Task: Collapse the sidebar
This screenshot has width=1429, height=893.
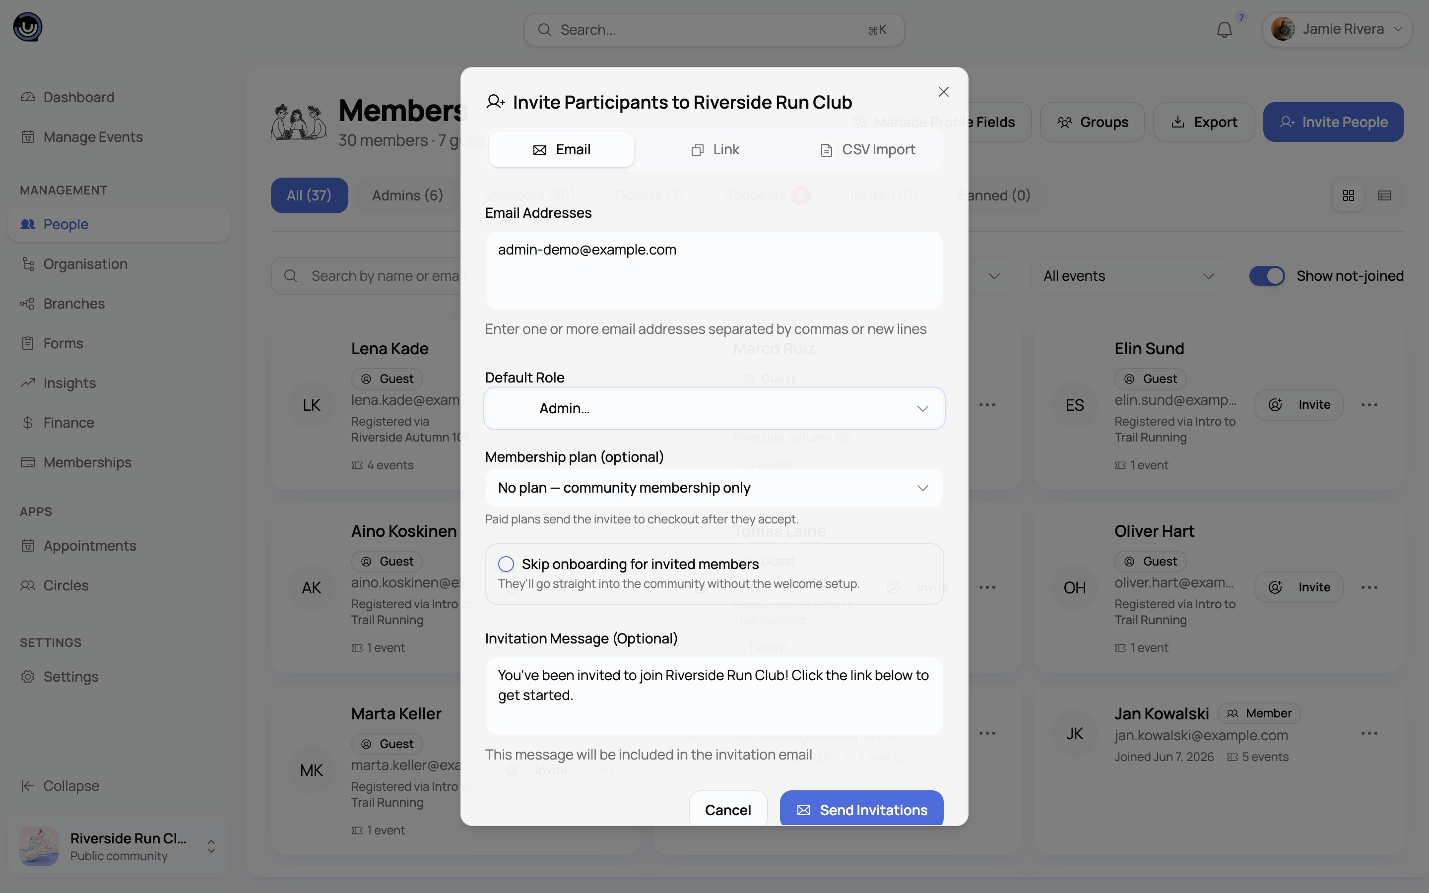Action: (x=119, y=785)
